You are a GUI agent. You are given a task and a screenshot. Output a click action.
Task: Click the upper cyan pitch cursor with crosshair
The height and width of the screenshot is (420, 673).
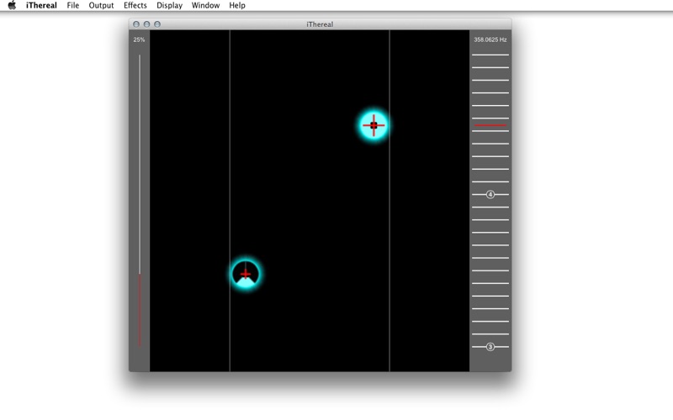point(374,125)
